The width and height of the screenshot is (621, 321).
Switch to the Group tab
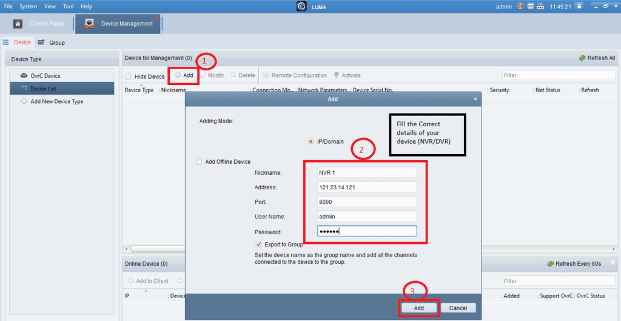coord(56,43)
